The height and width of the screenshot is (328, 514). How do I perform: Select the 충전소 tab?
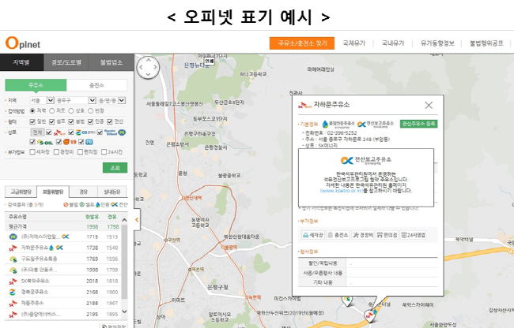(96, 85)
